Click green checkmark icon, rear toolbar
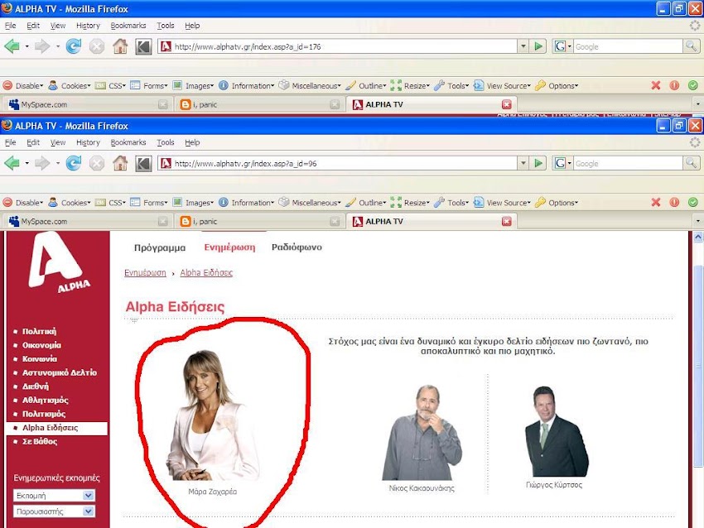 [692, 85]
